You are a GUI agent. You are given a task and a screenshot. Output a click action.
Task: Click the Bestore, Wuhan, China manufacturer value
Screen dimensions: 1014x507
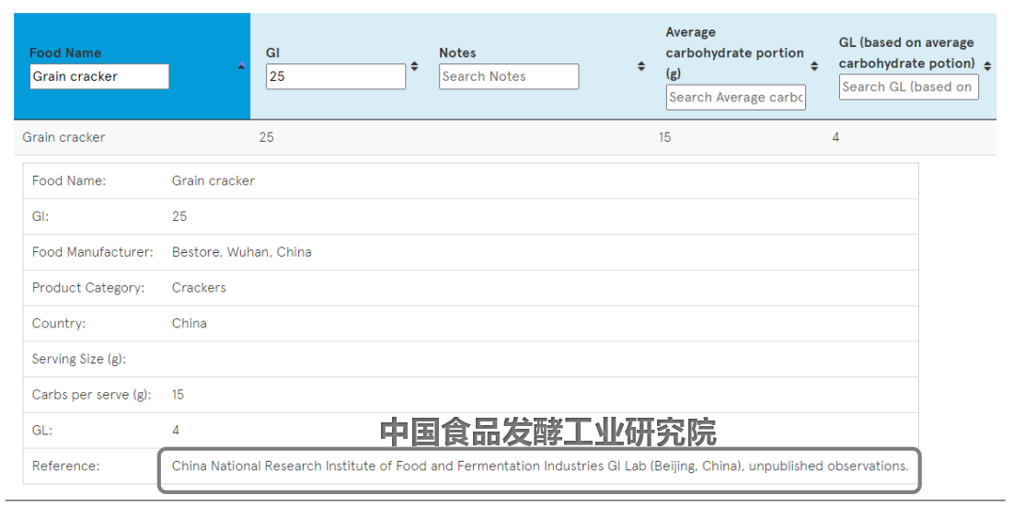click(x=241, y=252)
